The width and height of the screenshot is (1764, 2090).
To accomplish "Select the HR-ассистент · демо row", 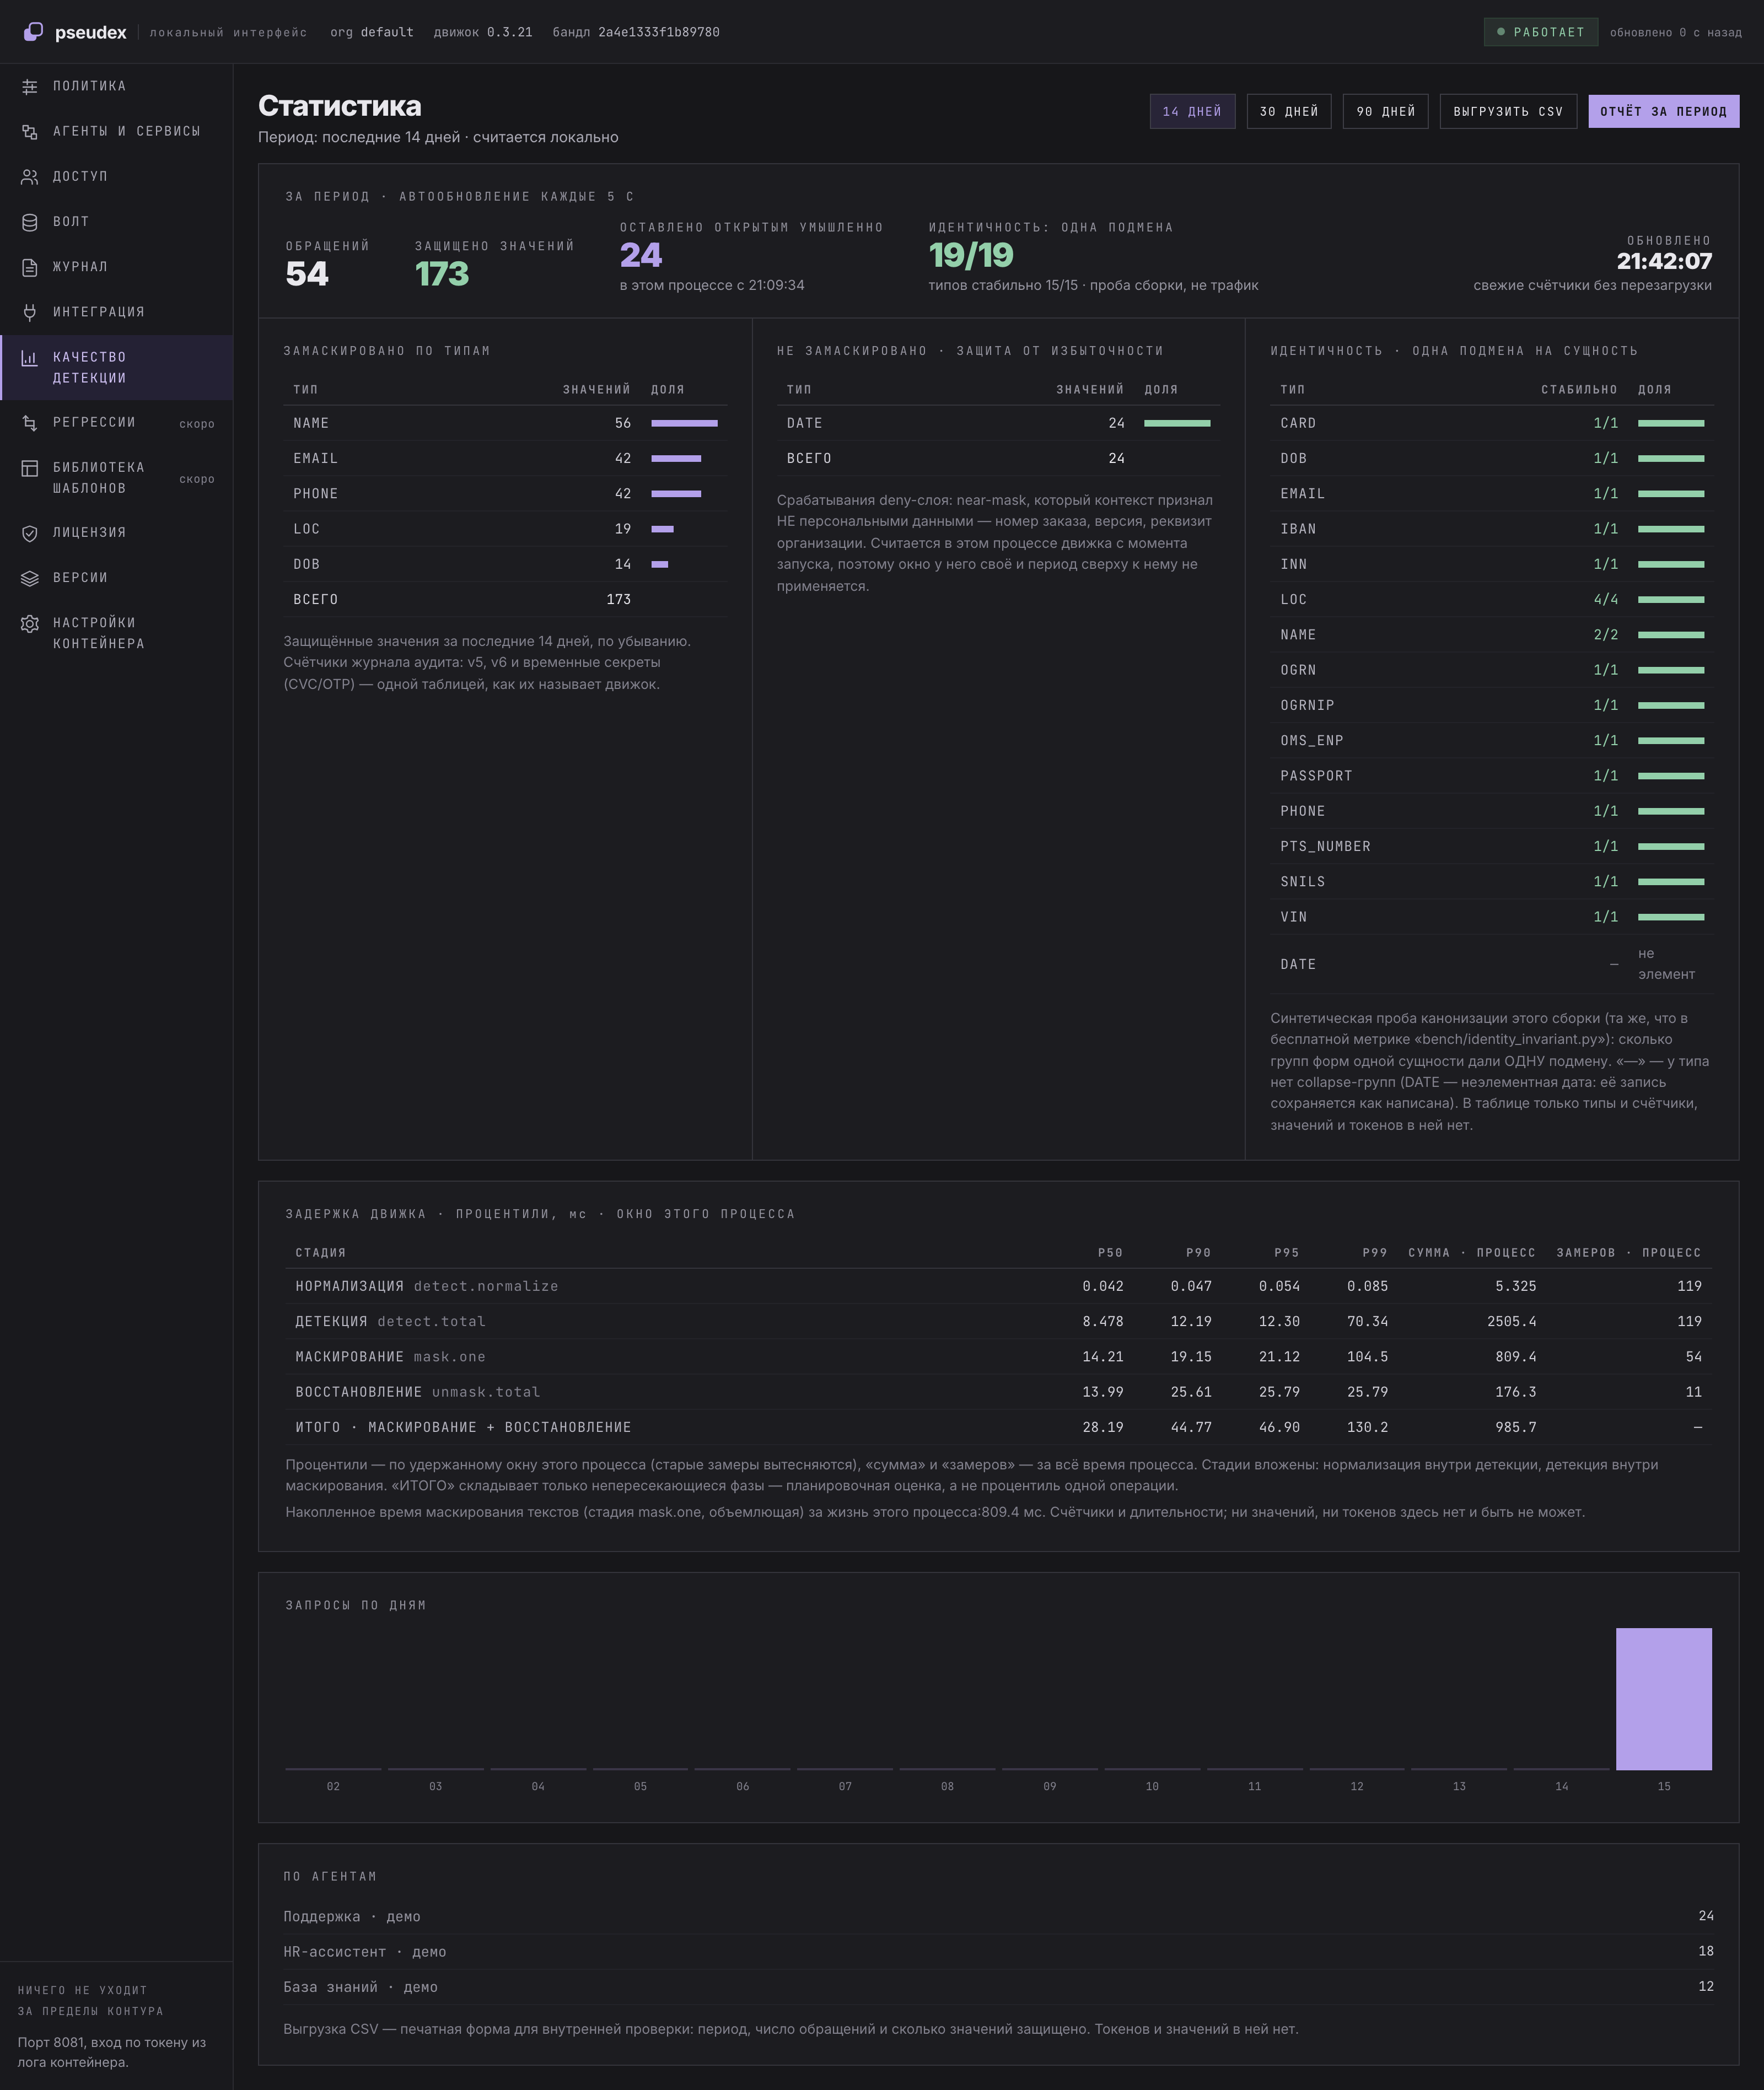I will click(998, 1951).
